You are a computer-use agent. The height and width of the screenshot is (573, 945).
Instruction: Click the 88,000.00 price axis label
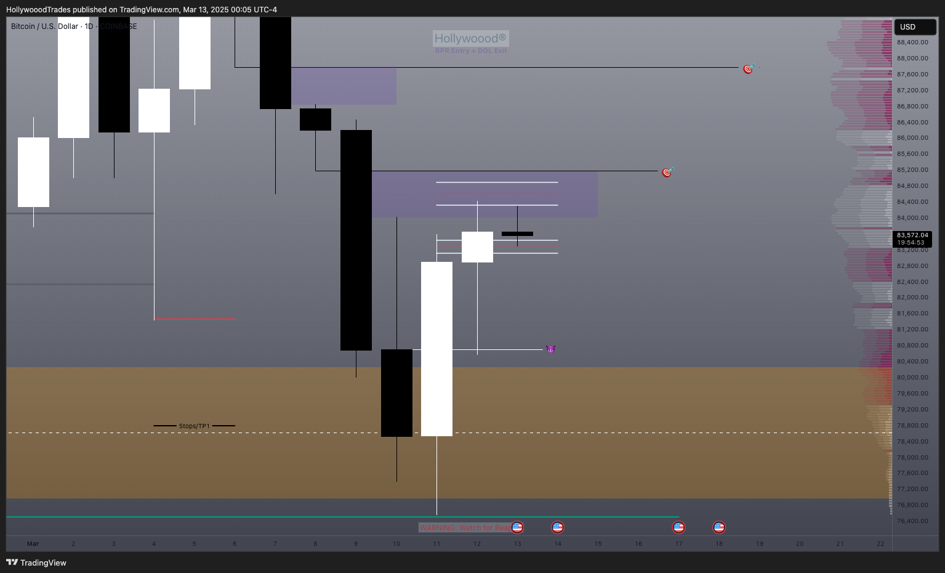(x=912, y=59)
